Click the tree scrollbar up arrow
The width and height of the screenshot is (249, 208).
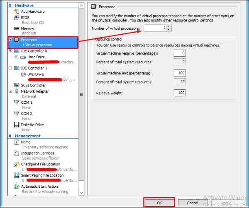tap(81, 6)
